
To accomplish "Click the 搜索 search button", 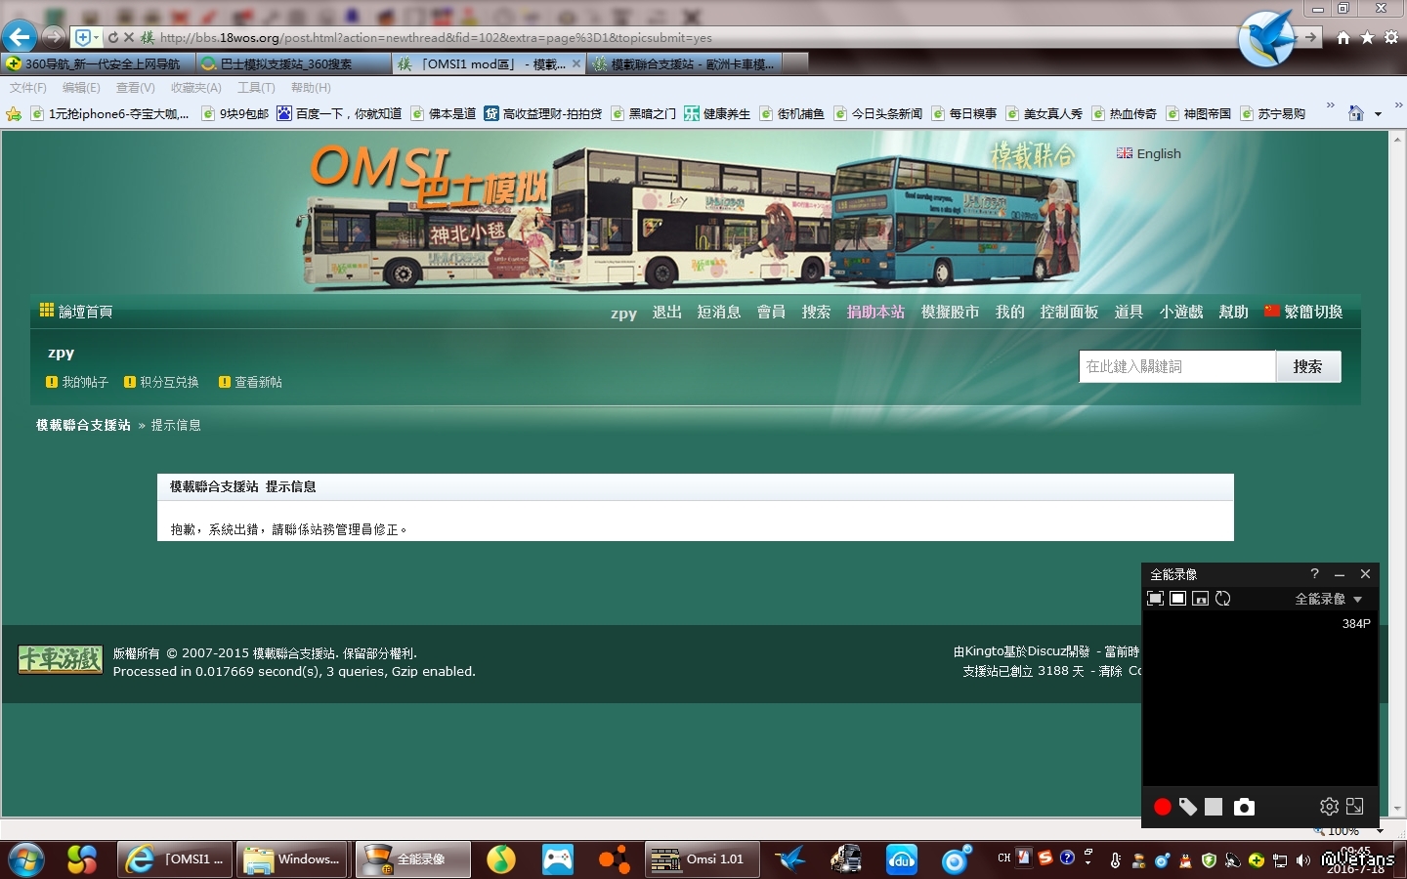I will point(1308,366).
